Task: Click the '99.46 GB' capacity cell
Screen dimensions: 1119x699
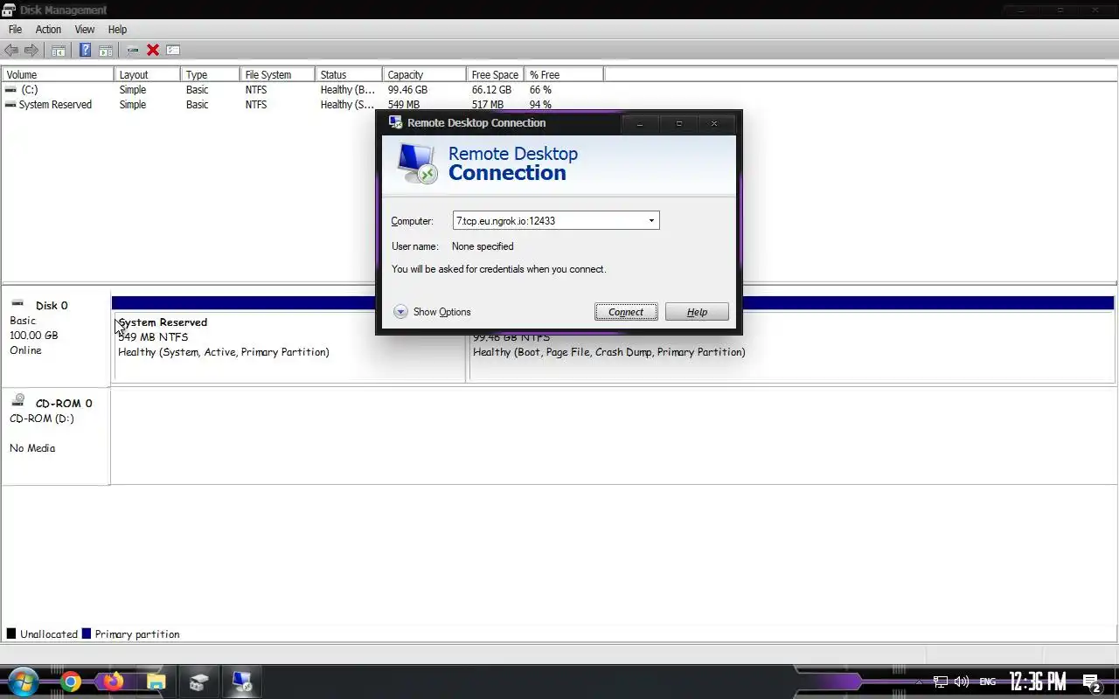Action: click(407, 90)
